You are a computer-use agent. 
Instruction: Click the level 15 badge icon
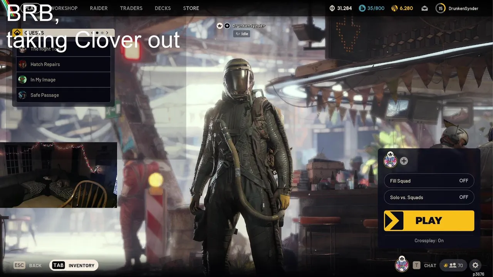click(x=441, y=8)
